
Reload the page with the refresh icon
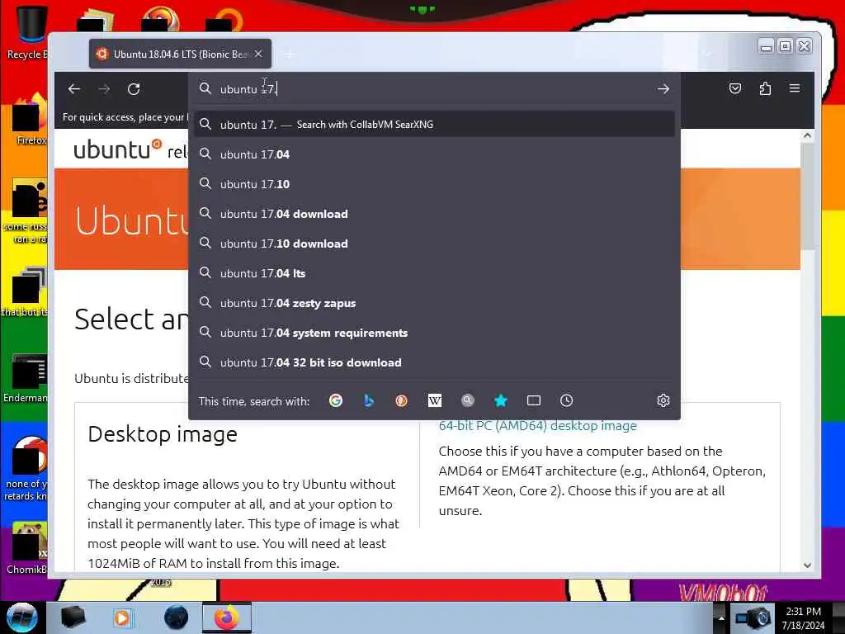[134, 89]
